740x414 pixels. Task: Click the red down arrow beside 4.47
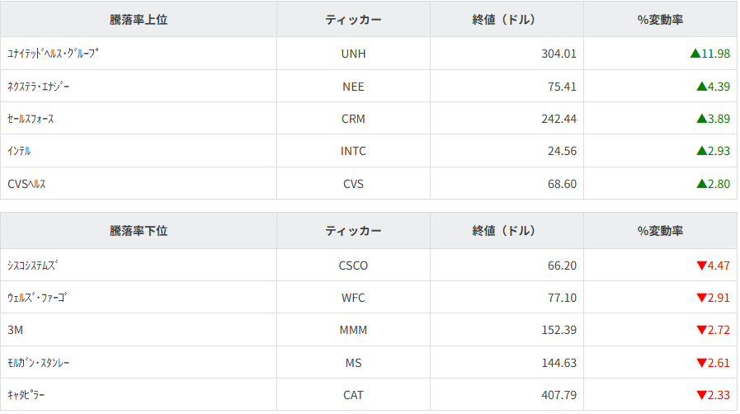pyautogui.click(x=701, y=266)
